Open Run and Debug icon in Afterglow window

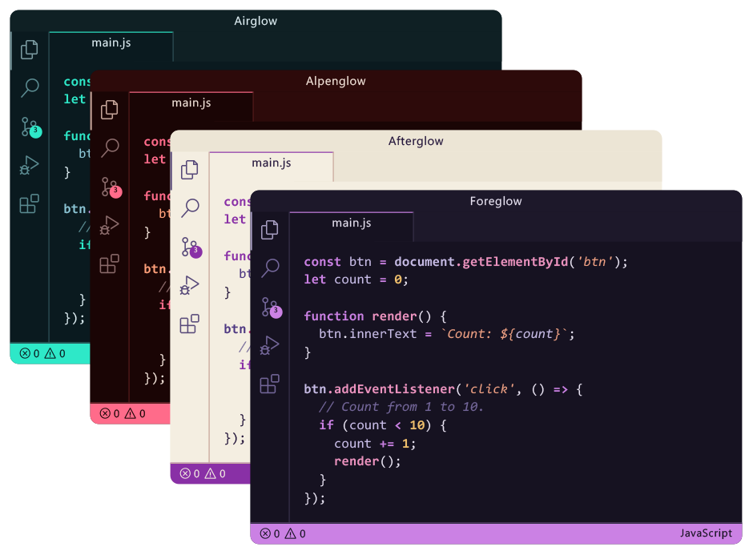(x=190, y=285)
